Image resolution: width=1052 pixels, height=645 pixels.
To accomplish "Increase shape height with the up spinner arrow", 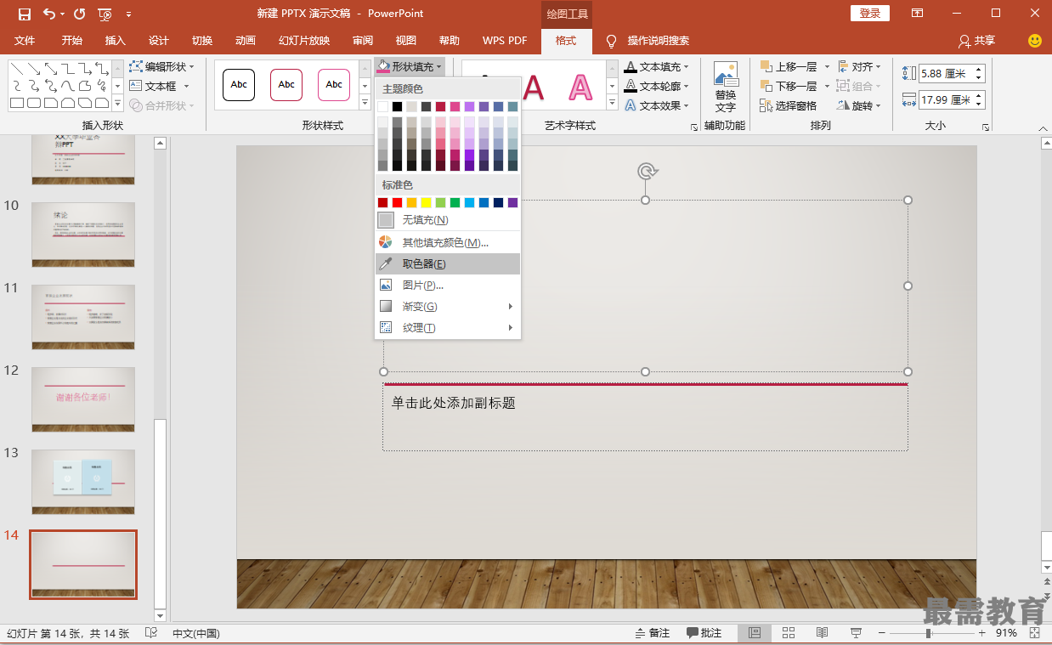I will 979,70.
